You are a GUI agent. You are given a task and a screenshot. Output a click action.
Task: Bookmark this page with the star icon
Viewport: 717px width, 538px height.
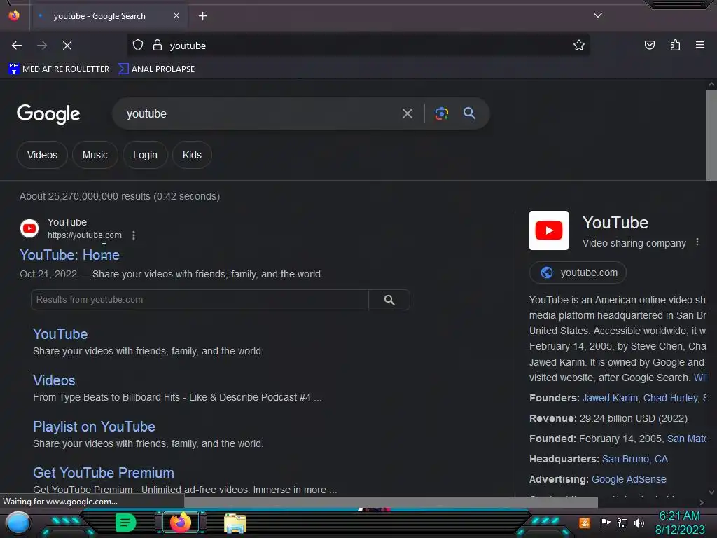(x=579, y=46)
